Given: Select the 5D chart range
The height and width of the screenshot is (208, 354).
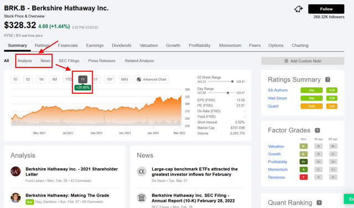Looking at the screenshot, I should pyautogui.click(x=28, y=79).
